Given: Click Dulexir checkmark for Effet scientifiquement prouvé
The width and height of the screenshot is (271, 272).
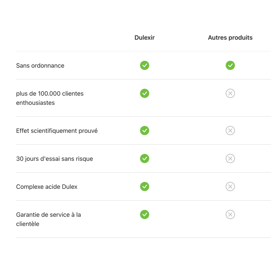Looking at the screenshot, I should click(145, 130).
